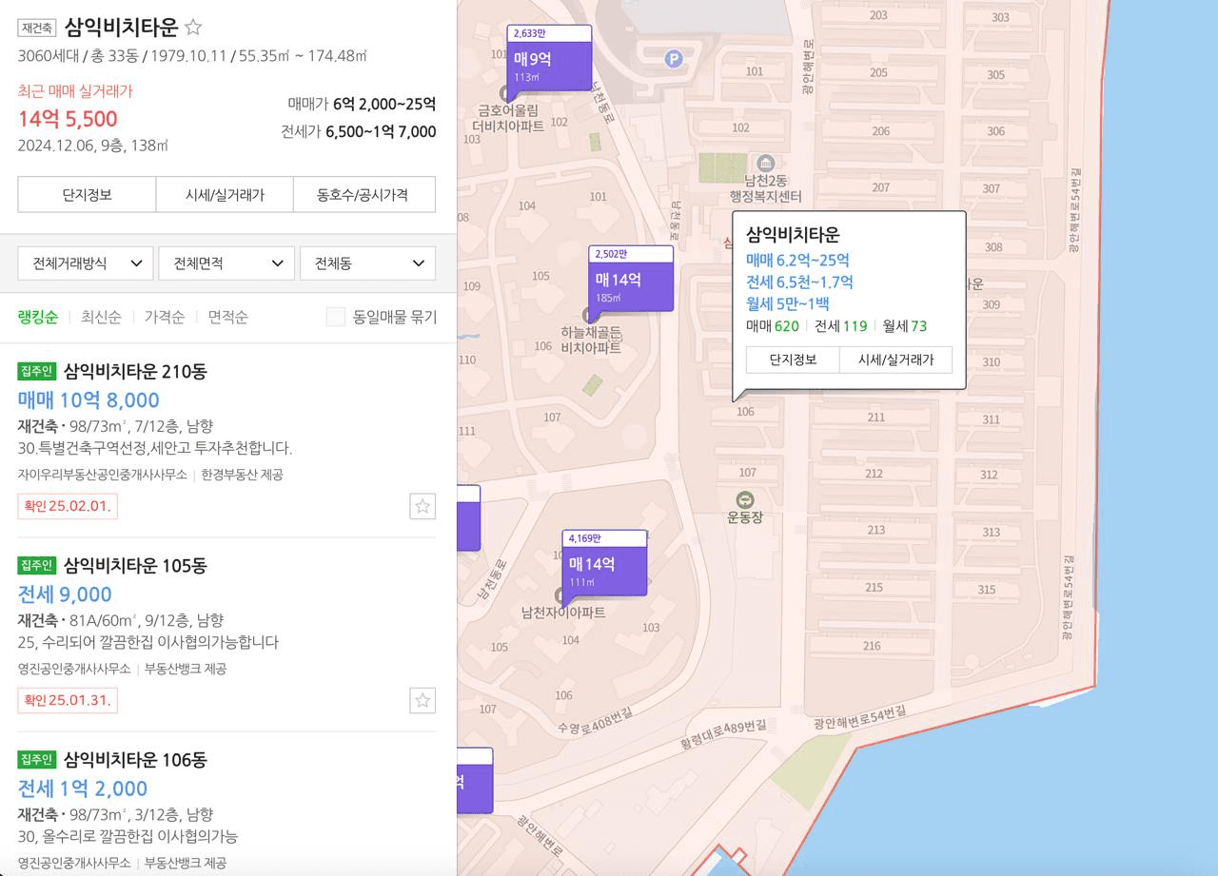Open the 전체면적 dropdown
Image resolution: width=1218 pixels, height=876 pixels.
point(226,263)
